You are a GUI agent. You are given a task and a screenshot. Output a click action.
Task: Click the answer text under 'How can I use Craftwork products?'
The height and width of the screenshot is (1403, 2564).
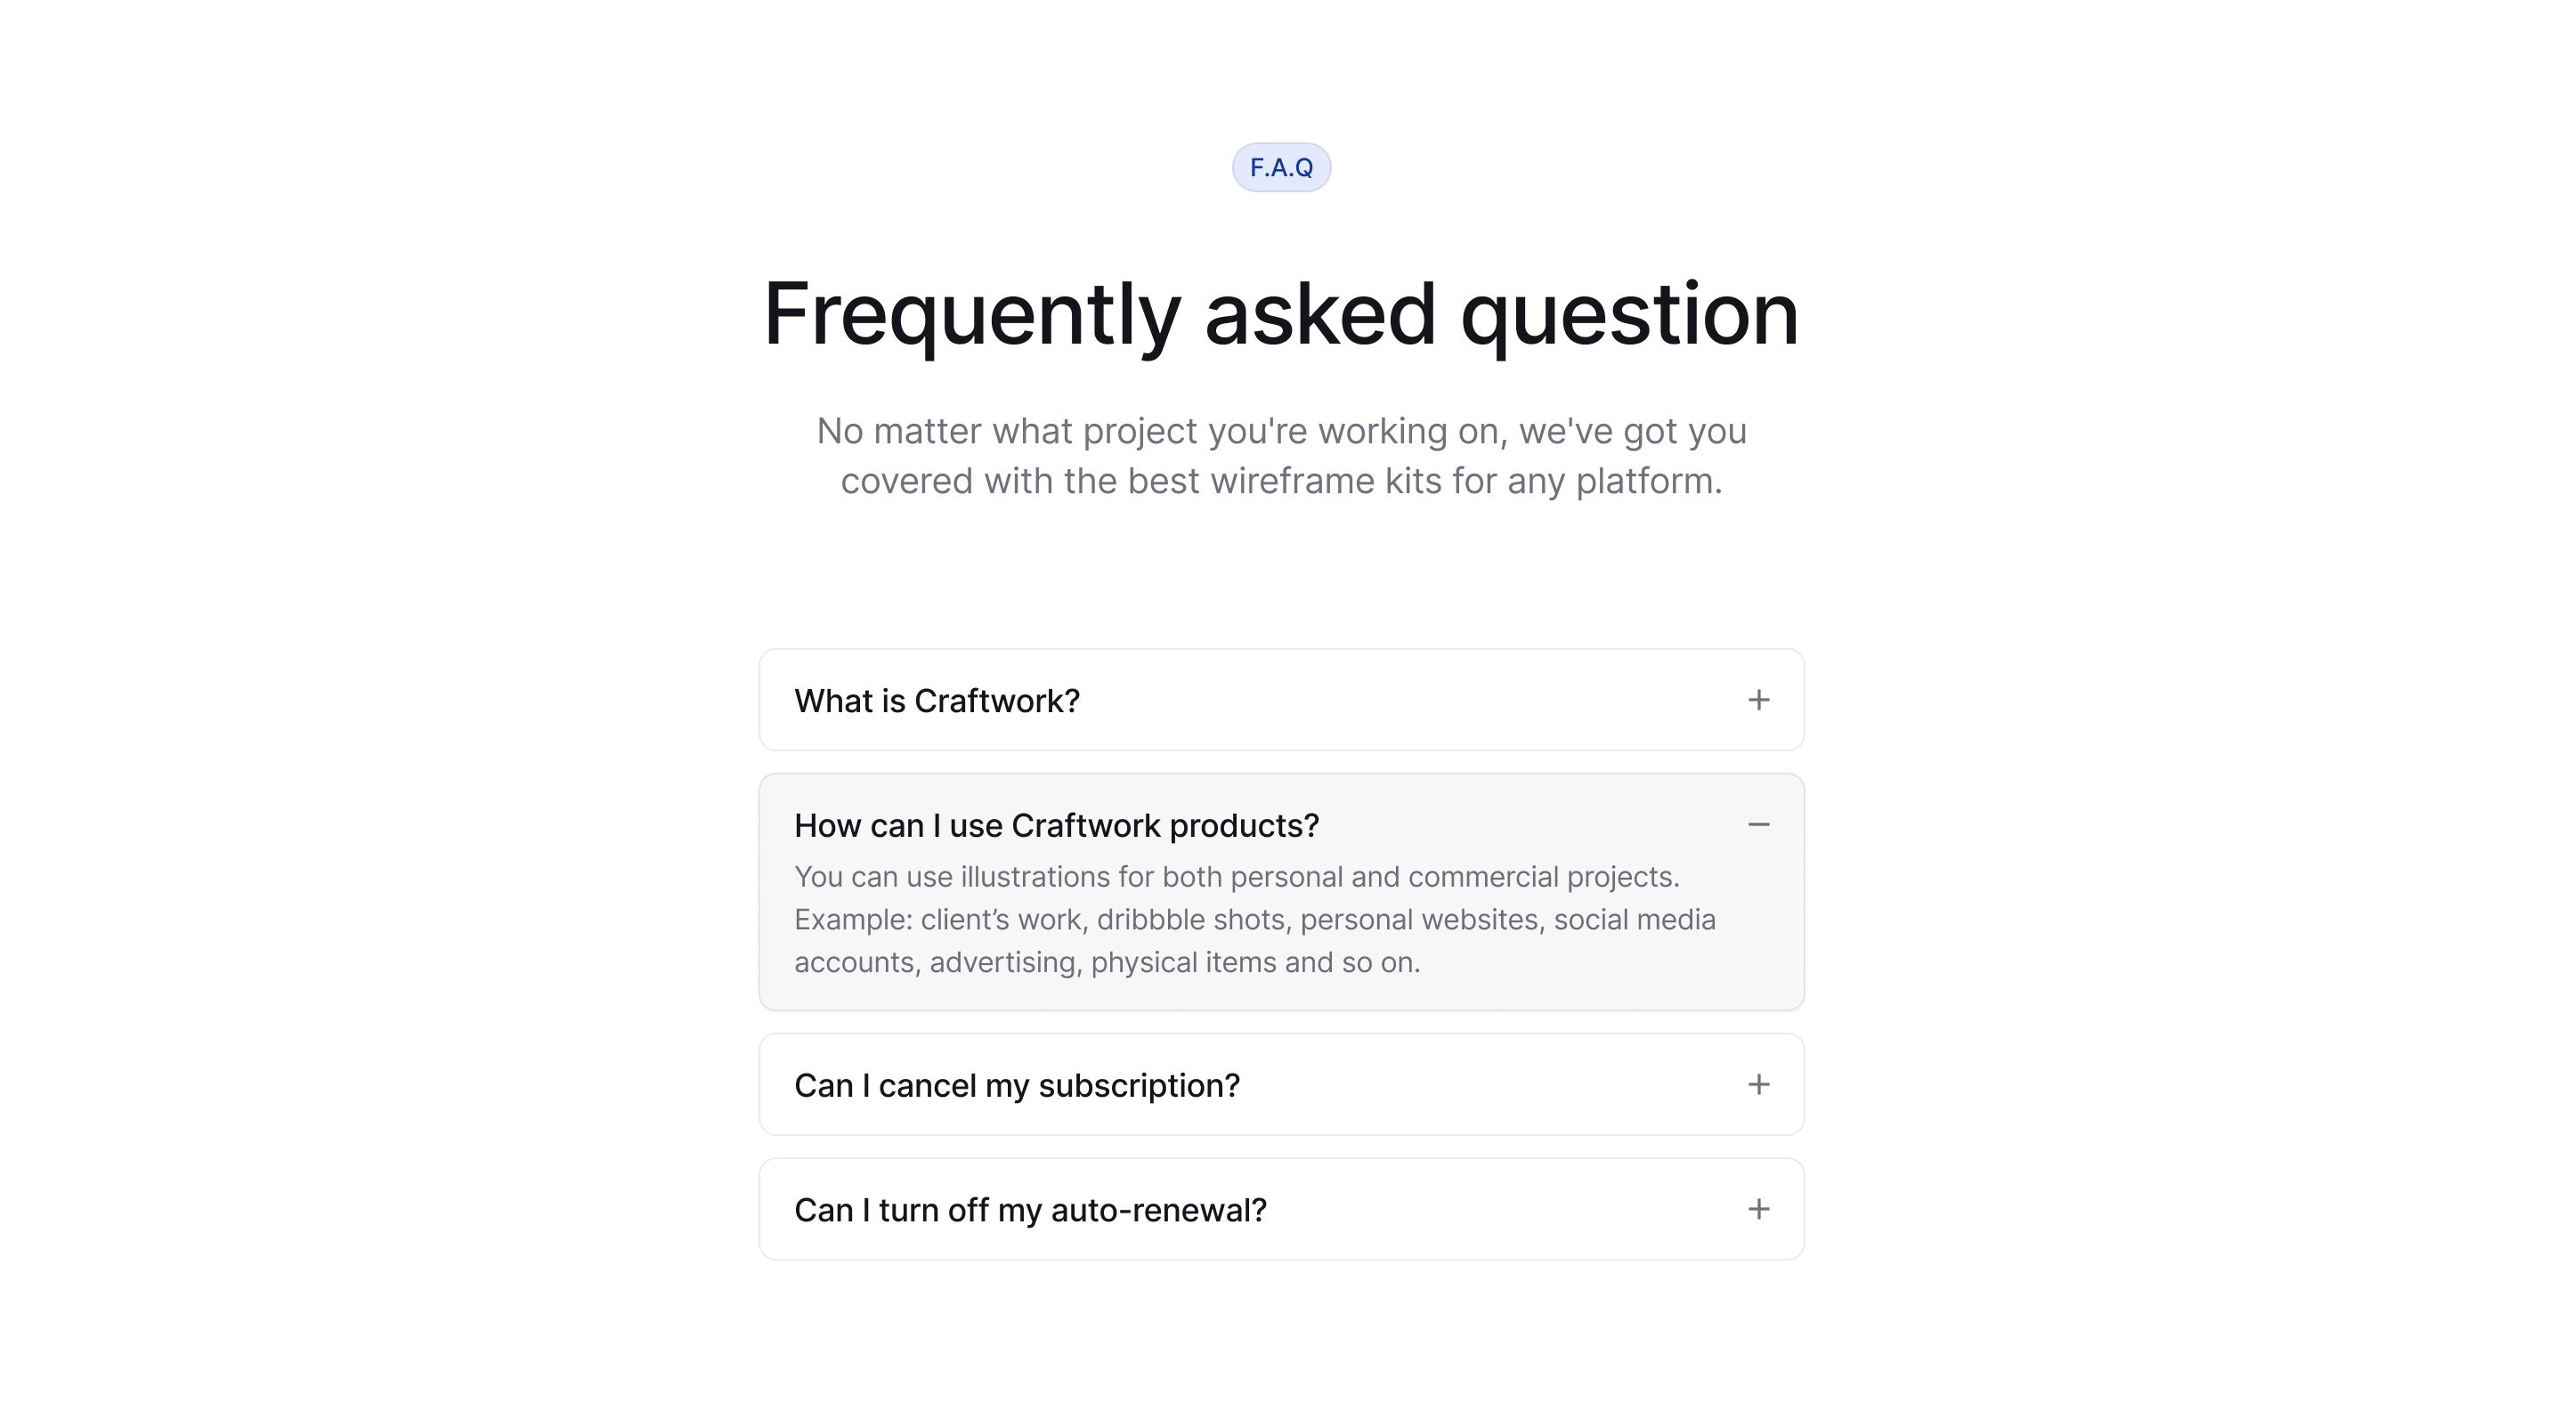click(x=1254, y=920)
